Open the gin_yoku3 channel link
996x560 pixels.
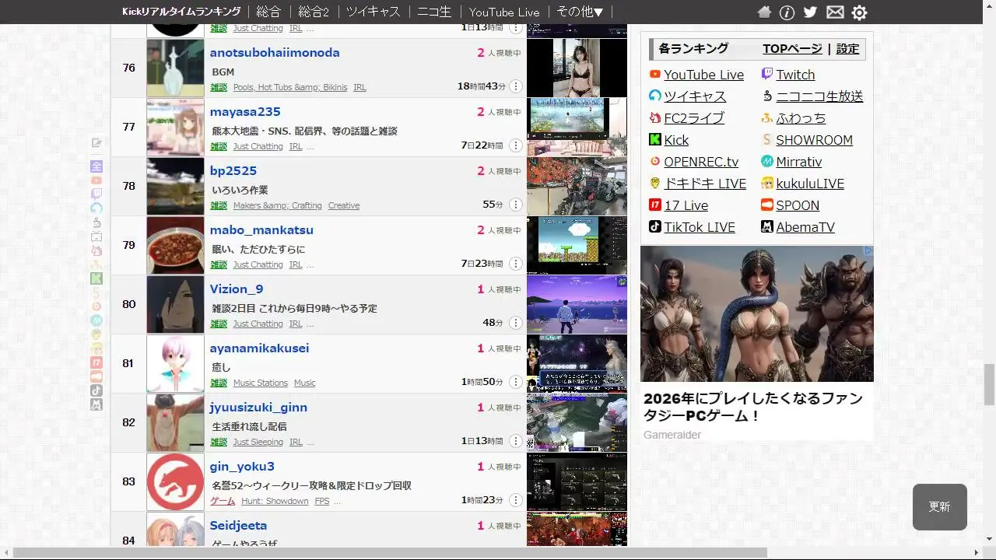242,467
